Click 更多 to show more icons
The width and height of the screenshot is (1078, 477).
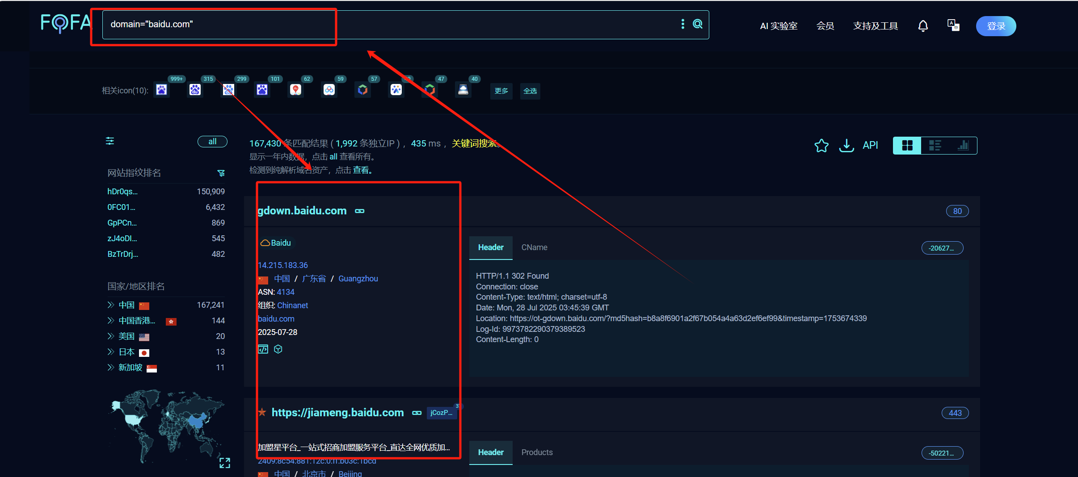[x=501, y=91]
